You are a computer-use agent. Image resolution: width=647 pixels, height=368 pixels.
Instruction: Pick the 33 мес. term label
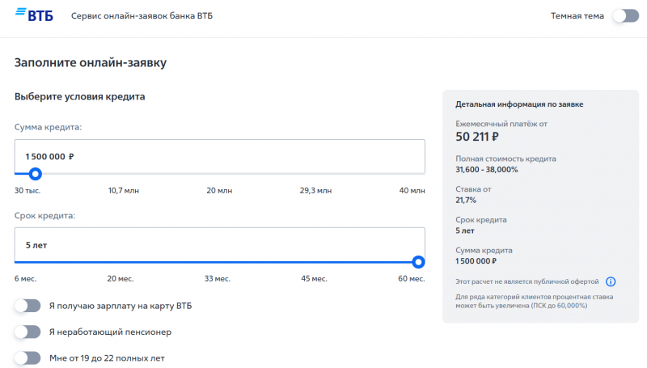[218, 279]
